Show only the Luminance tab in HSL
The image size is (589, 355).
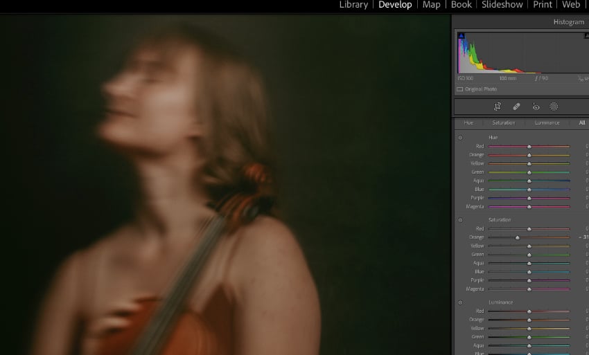(547, 122)
